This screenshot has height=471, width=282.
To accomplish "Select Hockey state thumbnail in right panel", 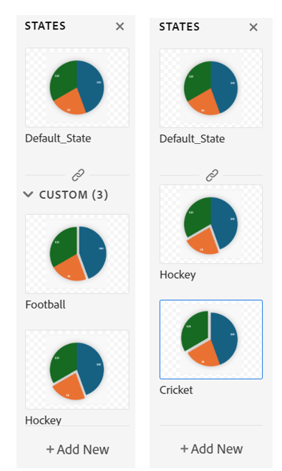I will (x=211, y=224).
